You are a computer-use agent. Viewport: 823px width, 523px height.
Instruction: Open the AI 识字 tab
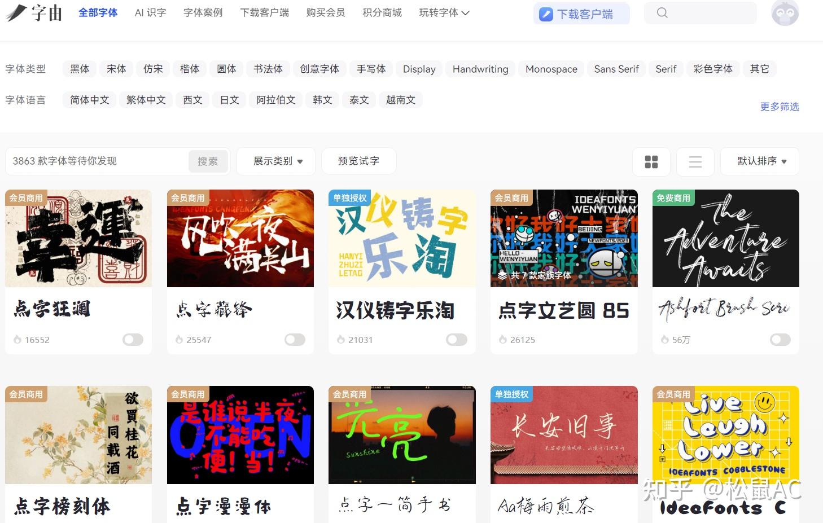point(151,12)
